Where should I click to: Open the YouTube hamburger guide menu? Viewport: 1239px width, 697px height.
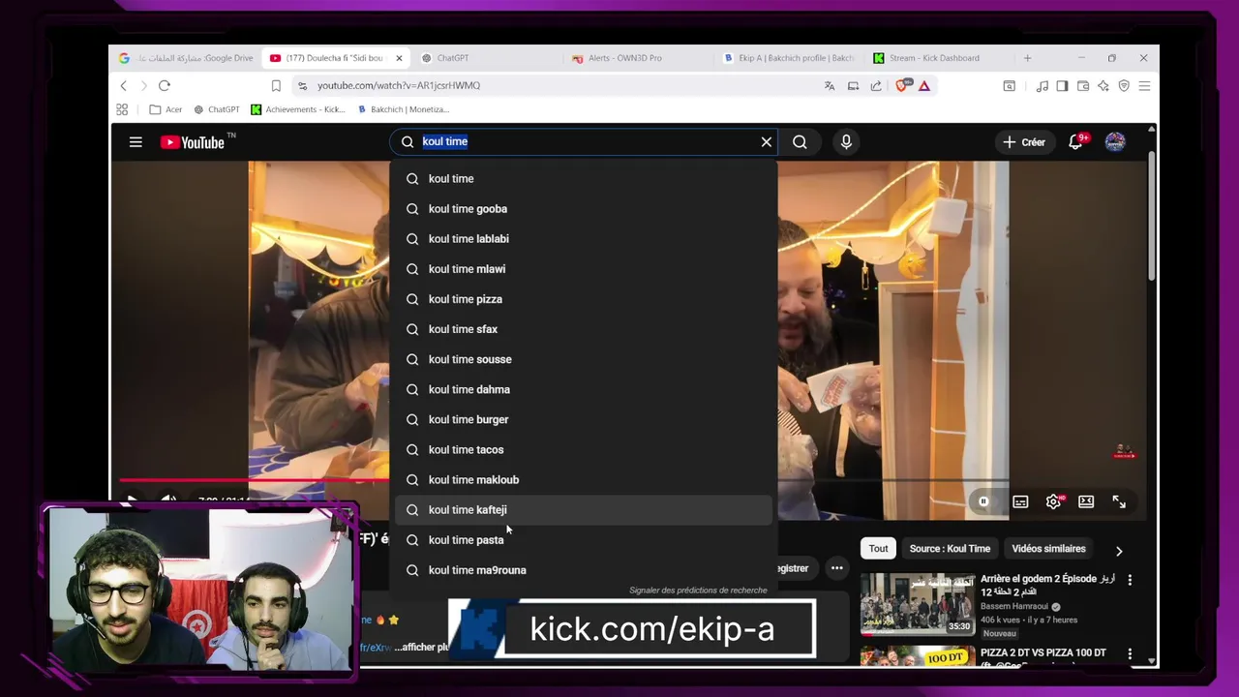click(x=136, y=142)
